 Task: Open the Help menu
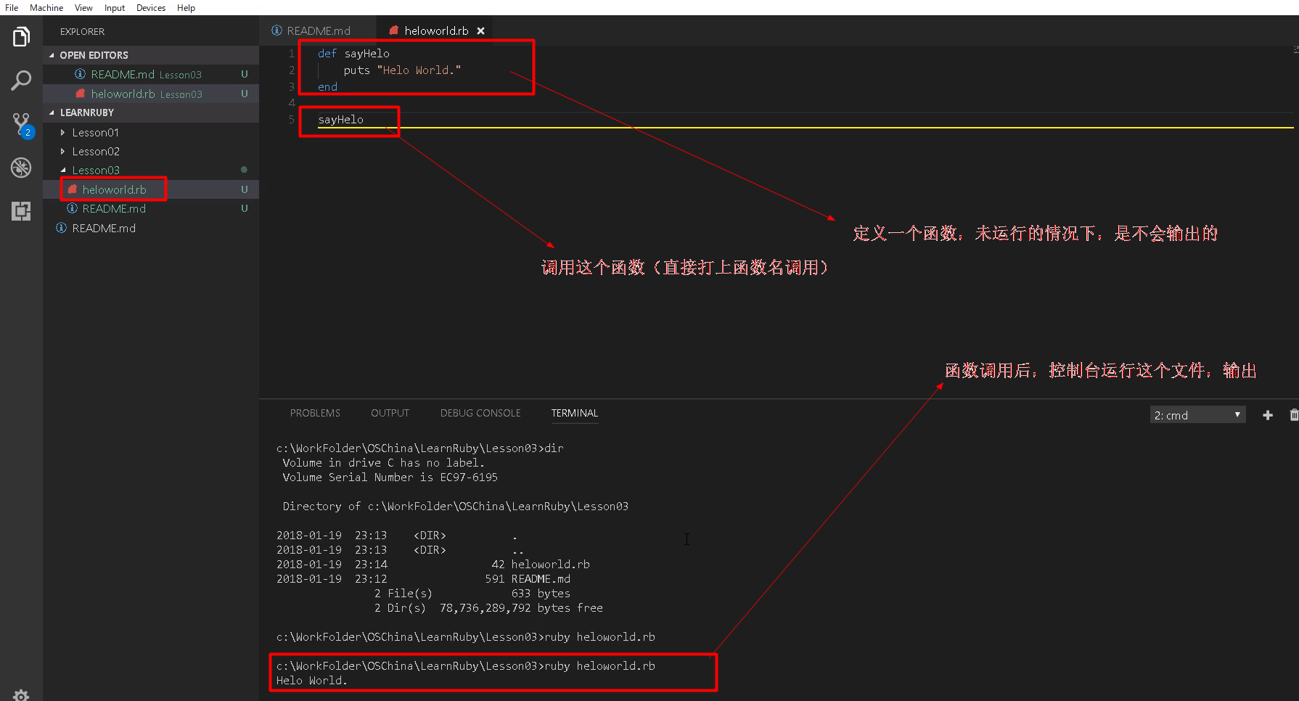[186, 7]
